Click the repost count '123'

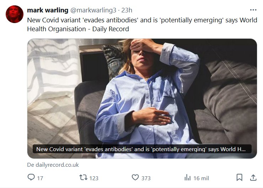point(93,178)
